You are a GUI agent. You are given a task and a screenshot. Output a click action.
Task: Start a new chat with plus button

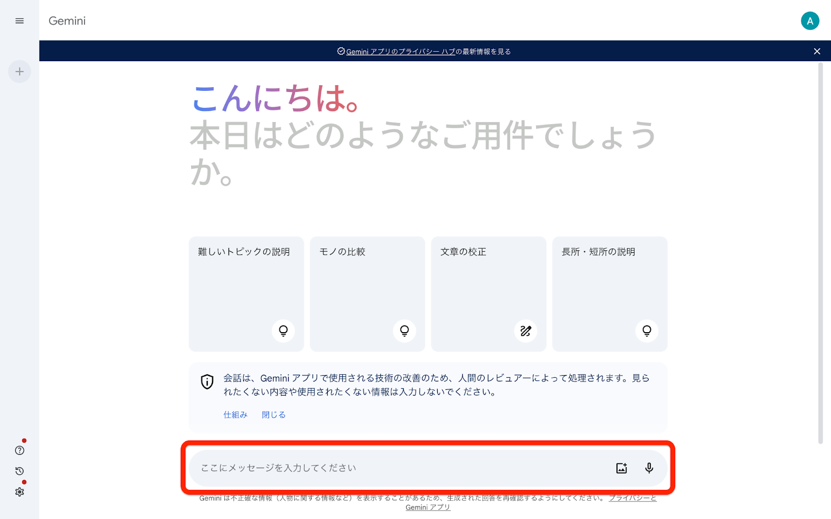(x=20, y=72)
